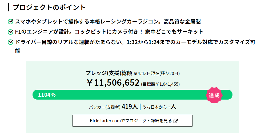The height and width of the screenshot is (138, 261).
Task: Click the うち日本から -人 text
Action: click(159, 107)
